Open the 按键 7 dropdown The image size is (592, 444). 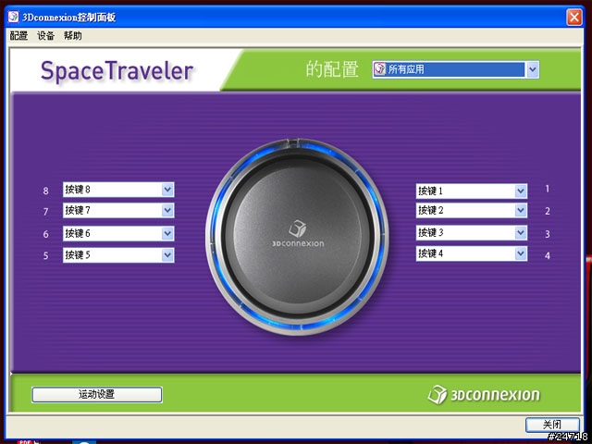click(118, 210)
